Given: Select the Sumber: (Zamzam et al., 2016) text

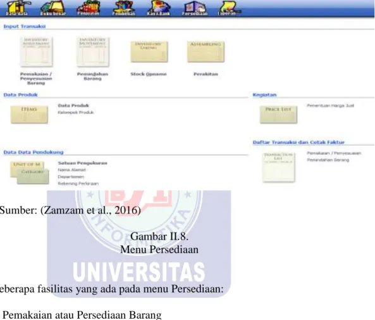Looking at the screenshot, I should point(70,210).
